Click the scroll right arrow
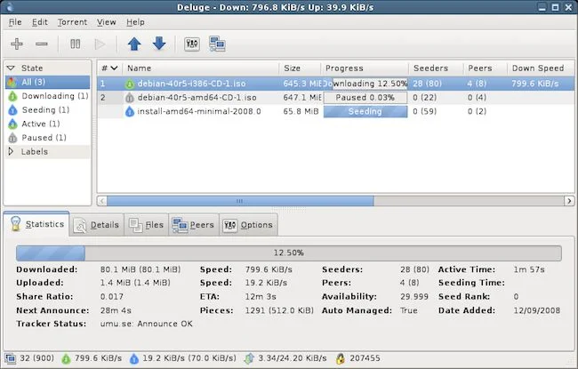This screenshot has height=369, width=578. tap(569, 201)
